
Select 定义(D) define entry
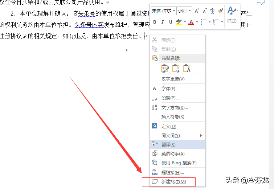coord(178,127)
